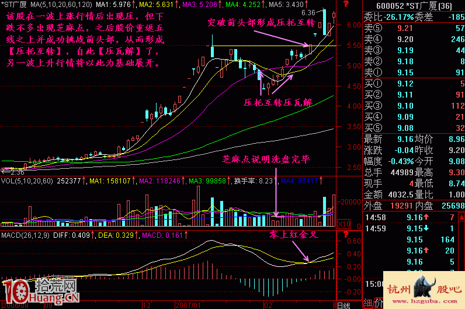Select the 卖② 9.18 ask row
This screenshot has width=465, height=309.
click(x=414, y=61)
